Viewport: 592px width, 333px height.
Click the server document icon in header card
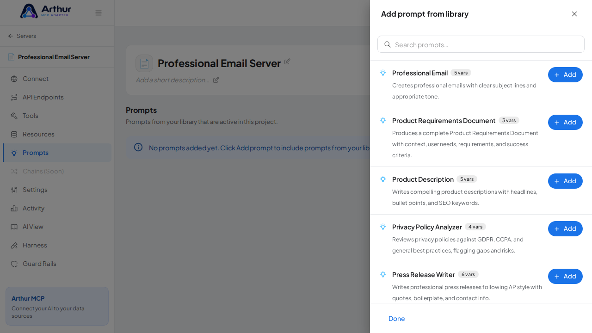coord(144,63)
